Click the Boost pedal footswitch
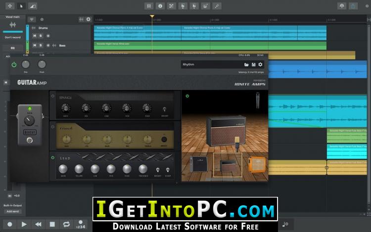The image size is (371, 232). (x=30, y=140)
